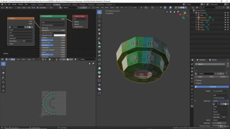Hide the BaseMazo object in outliner

(228, 18)
